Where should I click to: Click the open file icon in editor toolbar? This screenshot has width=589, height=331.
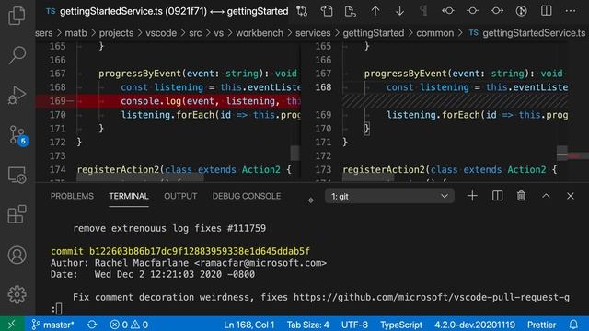click(x=327, y=11)
